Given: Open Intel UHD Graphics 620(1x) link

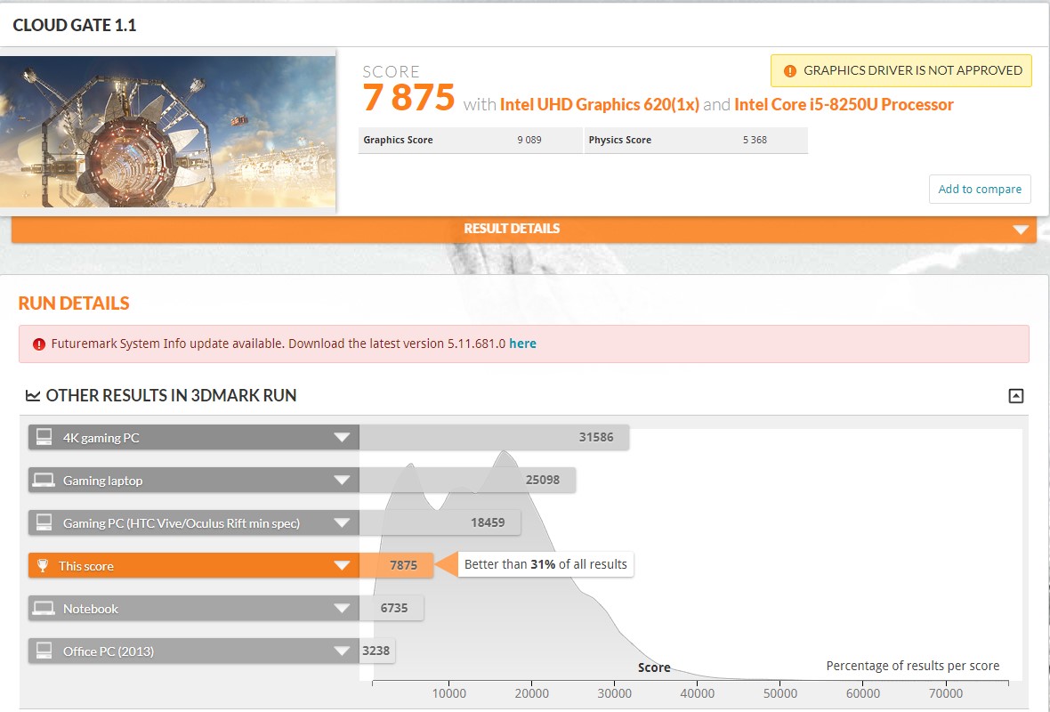Looking at the screenshot, I should 600,104.
